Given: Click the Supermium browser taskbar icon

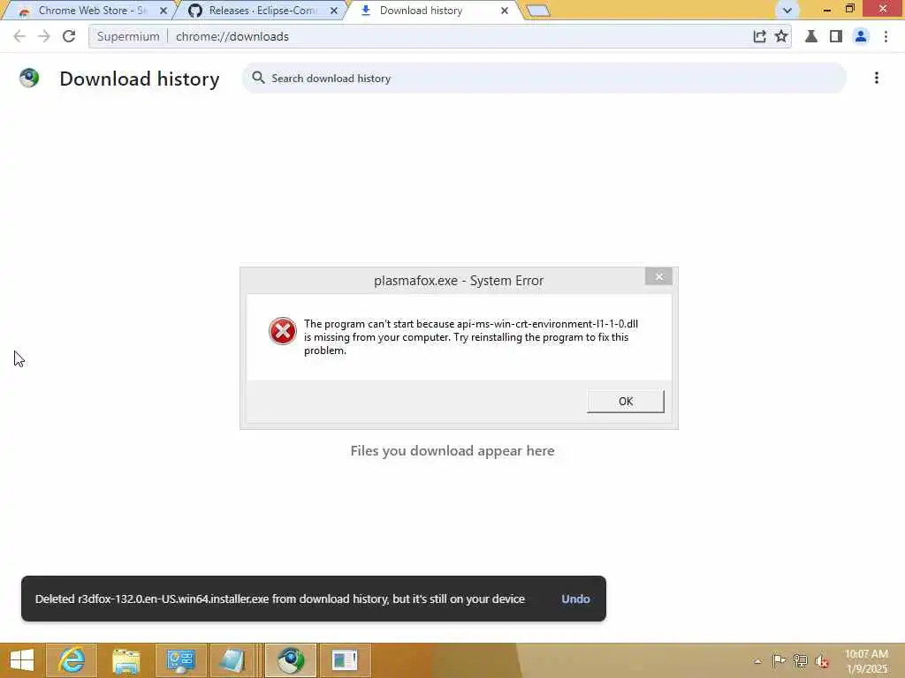Looking at the screenshot, I should pos(291,660).
